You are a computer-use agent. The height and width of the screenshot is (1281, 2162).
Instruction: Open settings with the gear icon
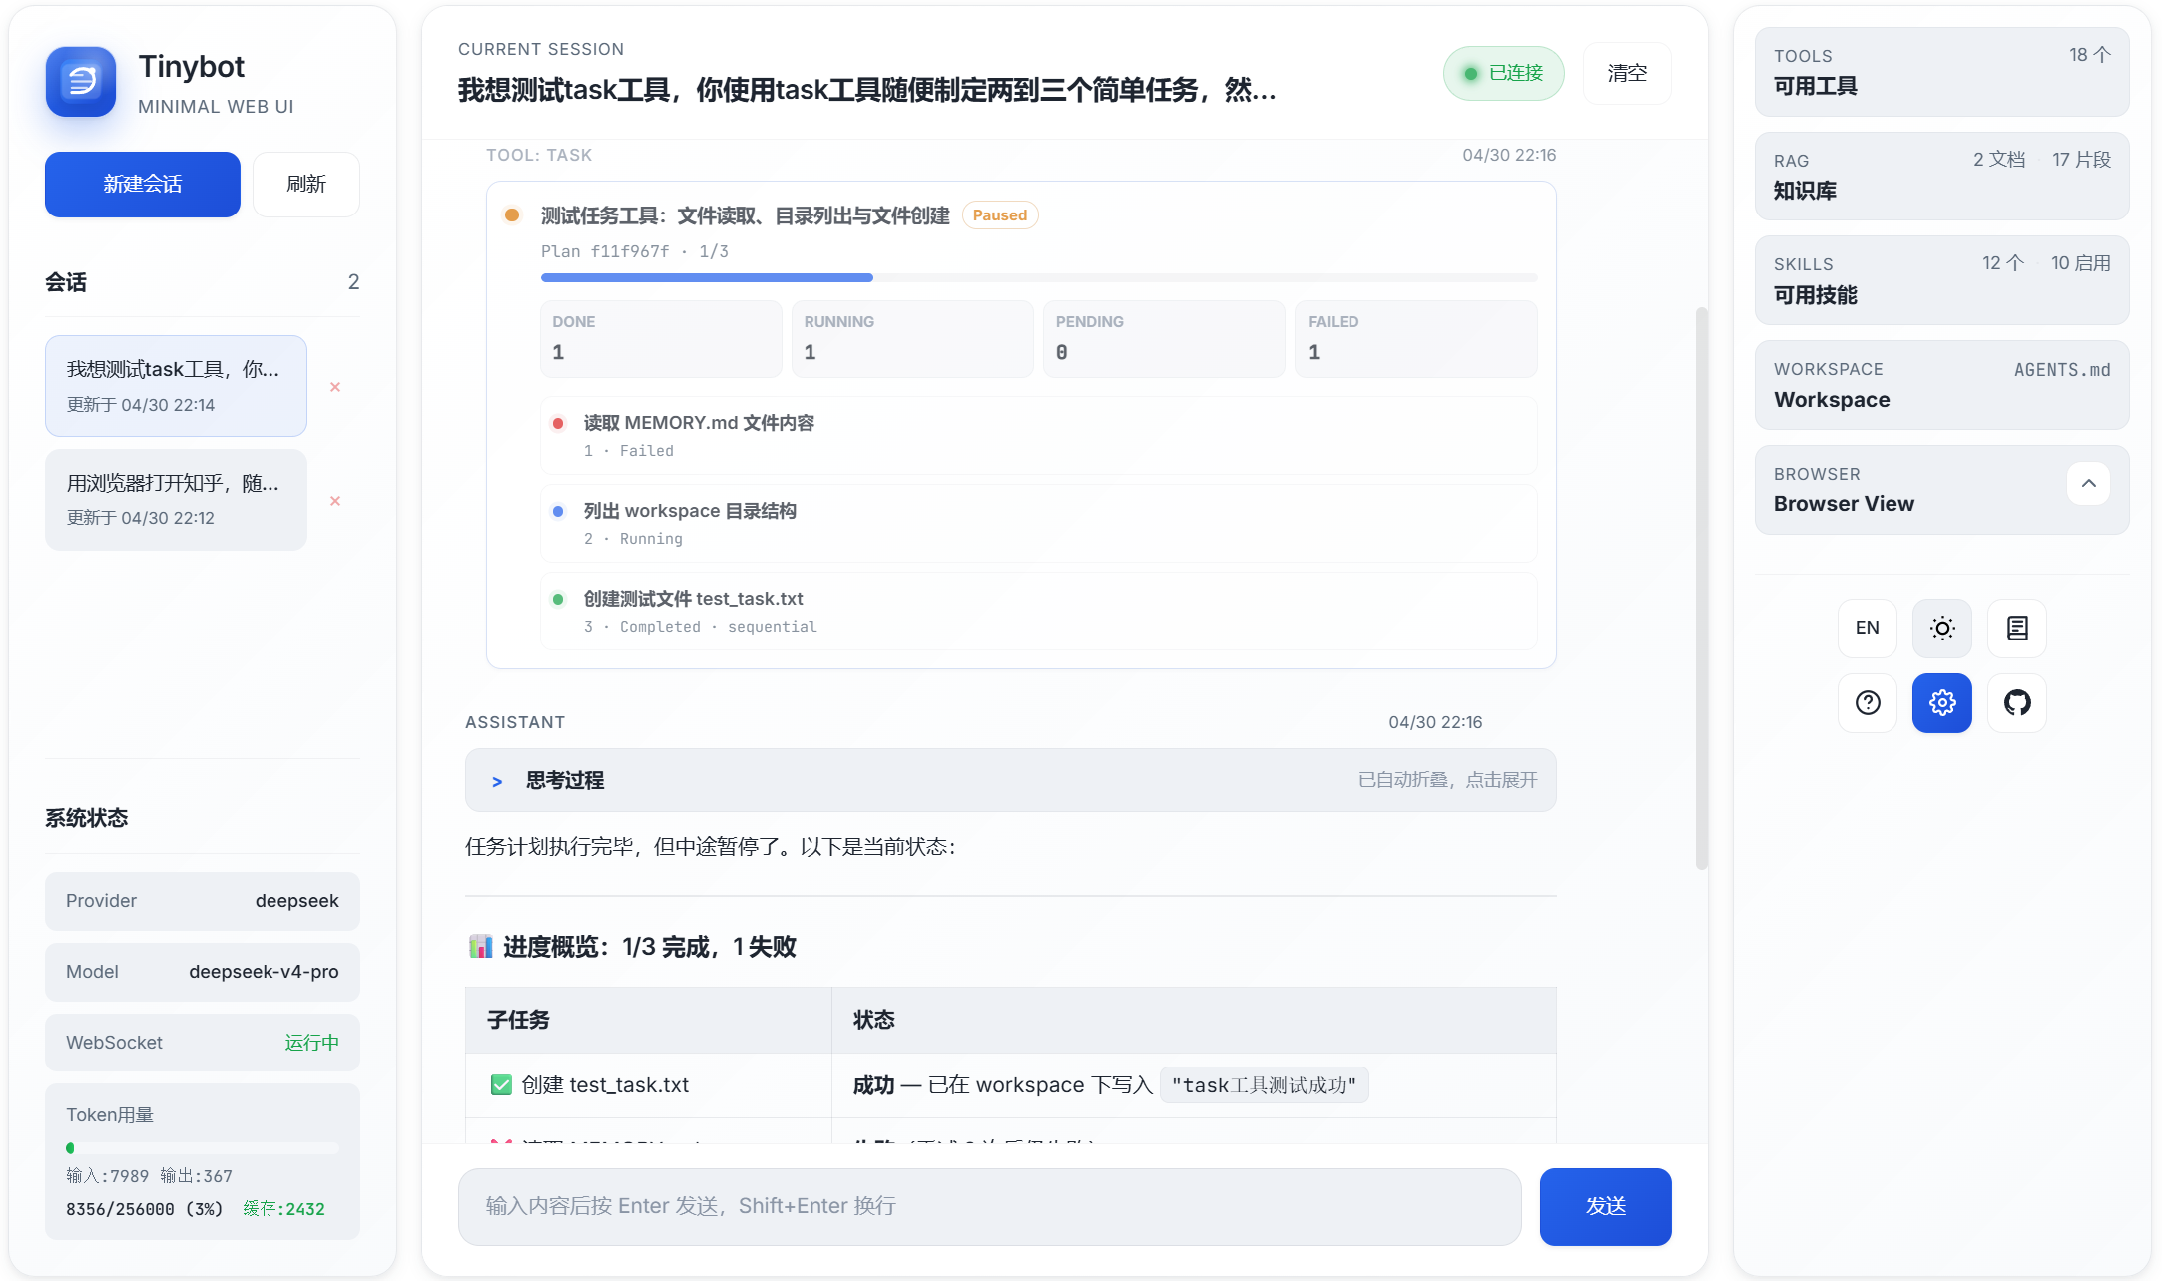point(1941,702)
